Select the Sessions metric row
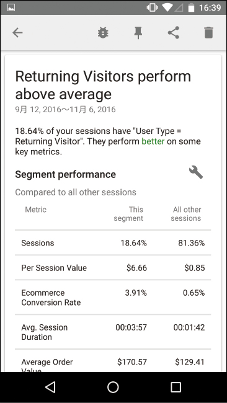The height and width of the screenshot is (403, 227). (113, 243)
